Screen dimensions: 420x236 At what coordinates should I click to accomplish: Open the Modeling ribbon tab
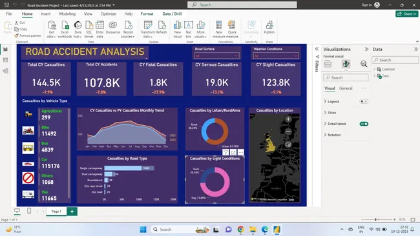click(67, 14)
